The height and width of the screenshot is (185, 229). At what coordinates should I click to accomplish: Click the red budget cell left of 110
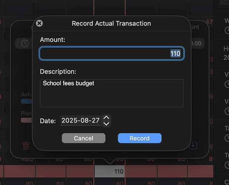80,172
